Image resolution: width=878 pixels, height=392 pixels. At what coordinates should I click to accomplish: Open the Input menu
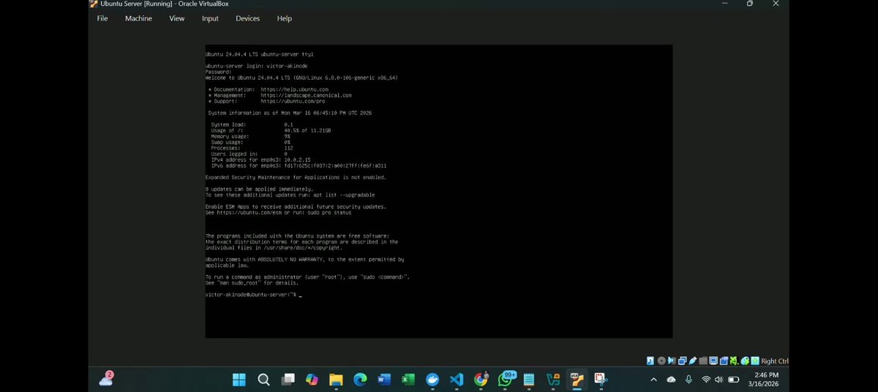tap(210, 18)
